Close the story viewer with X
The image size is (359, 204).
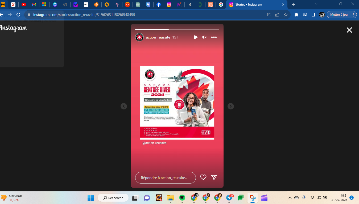click(349, 30)
